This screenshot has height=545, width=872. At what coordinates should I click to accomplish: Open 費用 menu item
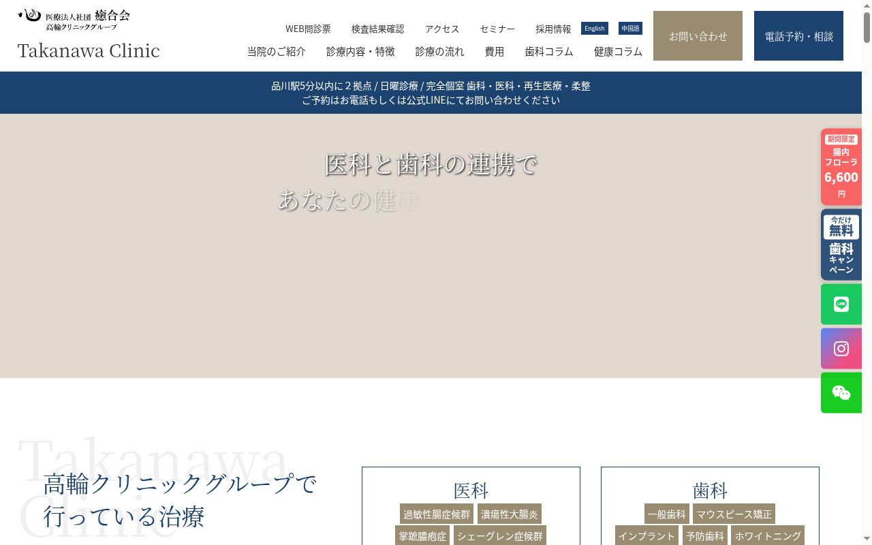pos(495,51)
